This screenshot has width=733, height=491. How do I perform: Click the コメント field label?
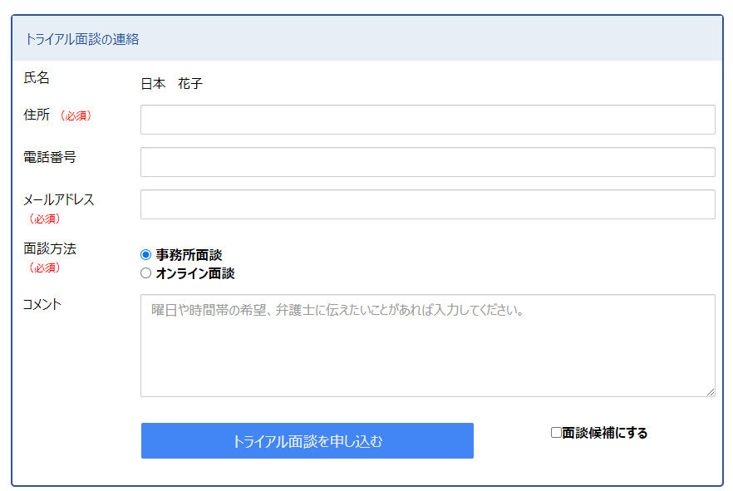point(42,305)
